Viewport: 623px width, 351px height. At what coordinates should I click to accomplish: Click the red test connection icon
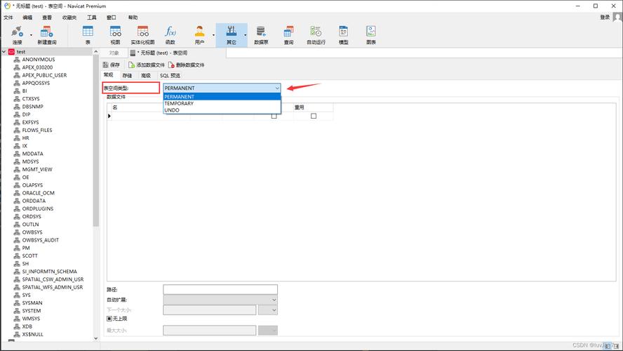point(11,52)
